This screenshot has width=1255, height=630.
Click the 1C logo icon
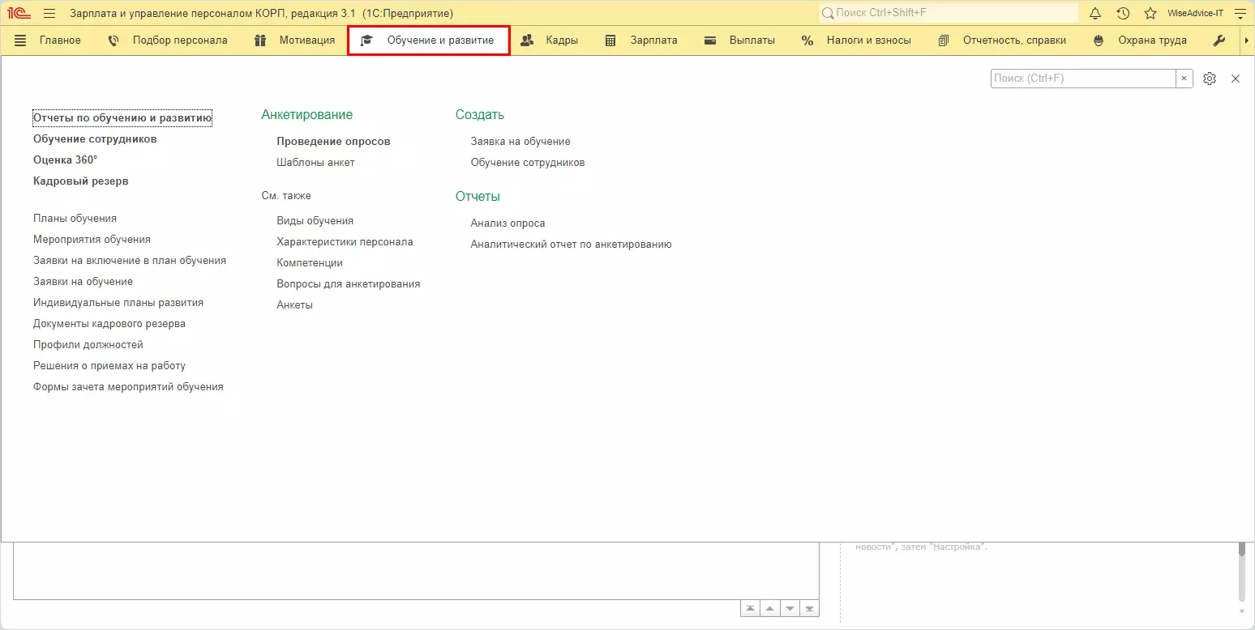point(19,13)
